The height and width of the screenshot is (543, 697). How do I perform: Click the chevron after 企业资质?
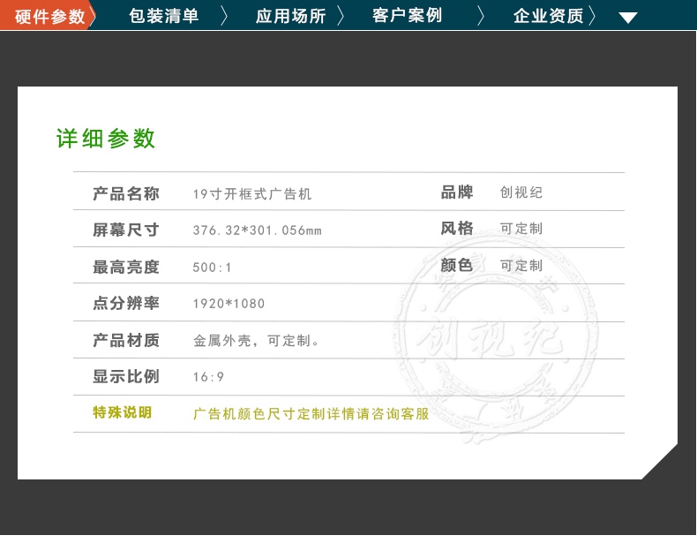(592, 16)
